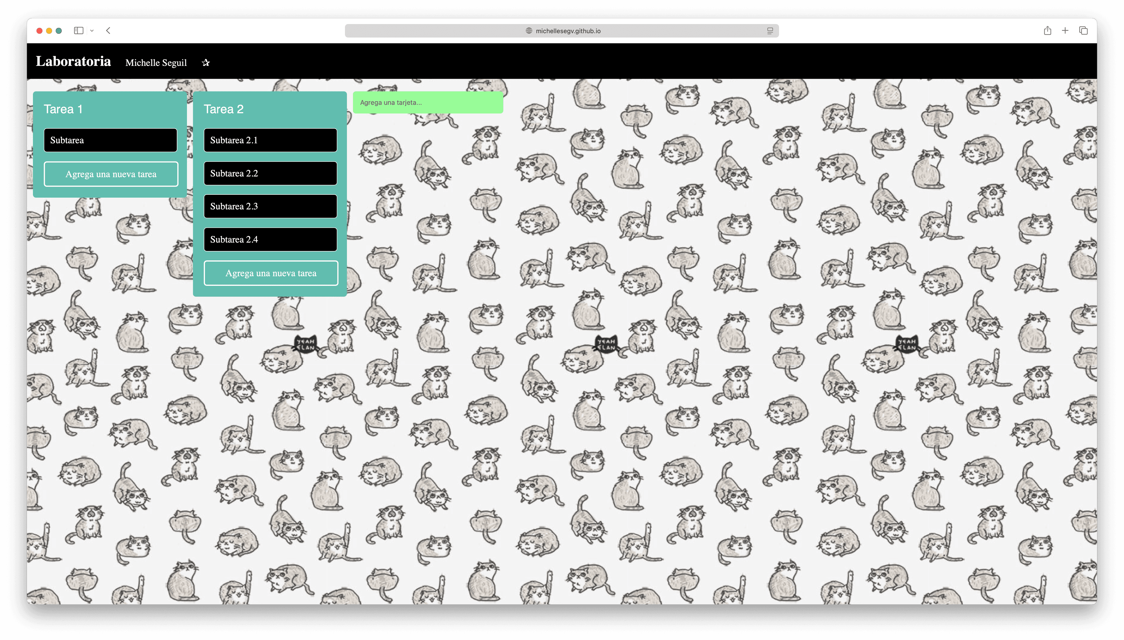Select the Michelle Seguil header text
This screenshot has height=640, width=1124.
pyautogui.click(x=156, y=63)
